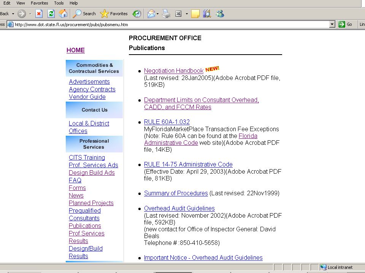365x273 pixels.
Task: Open the Negotiation Handbook PDF link
Action: (174, 71)
